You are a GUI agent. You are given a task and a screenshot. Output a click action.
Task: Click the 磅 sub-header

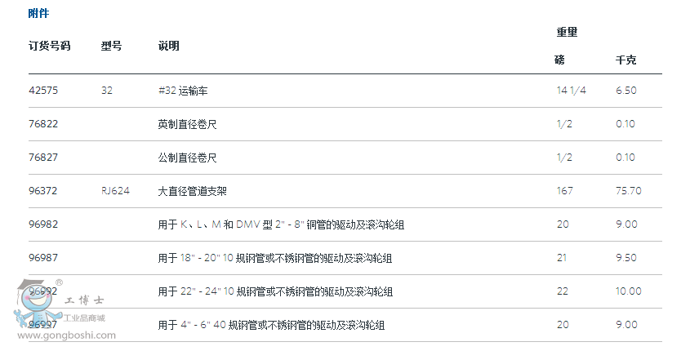[559, 60]
